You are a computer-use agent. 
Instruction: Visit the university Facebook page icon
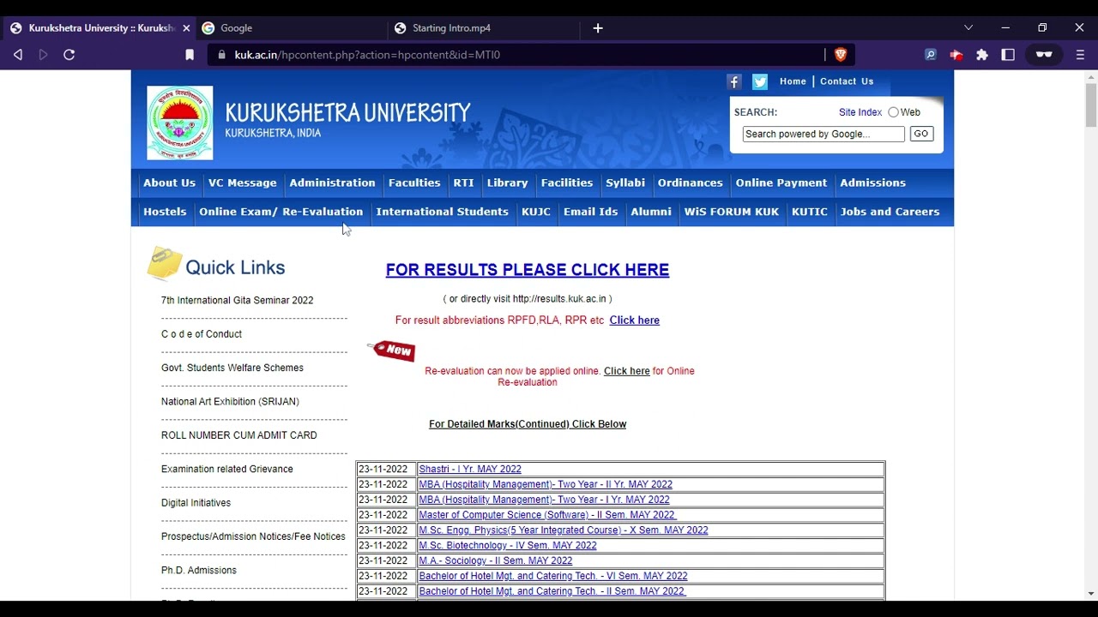click(x=734, y=81)
